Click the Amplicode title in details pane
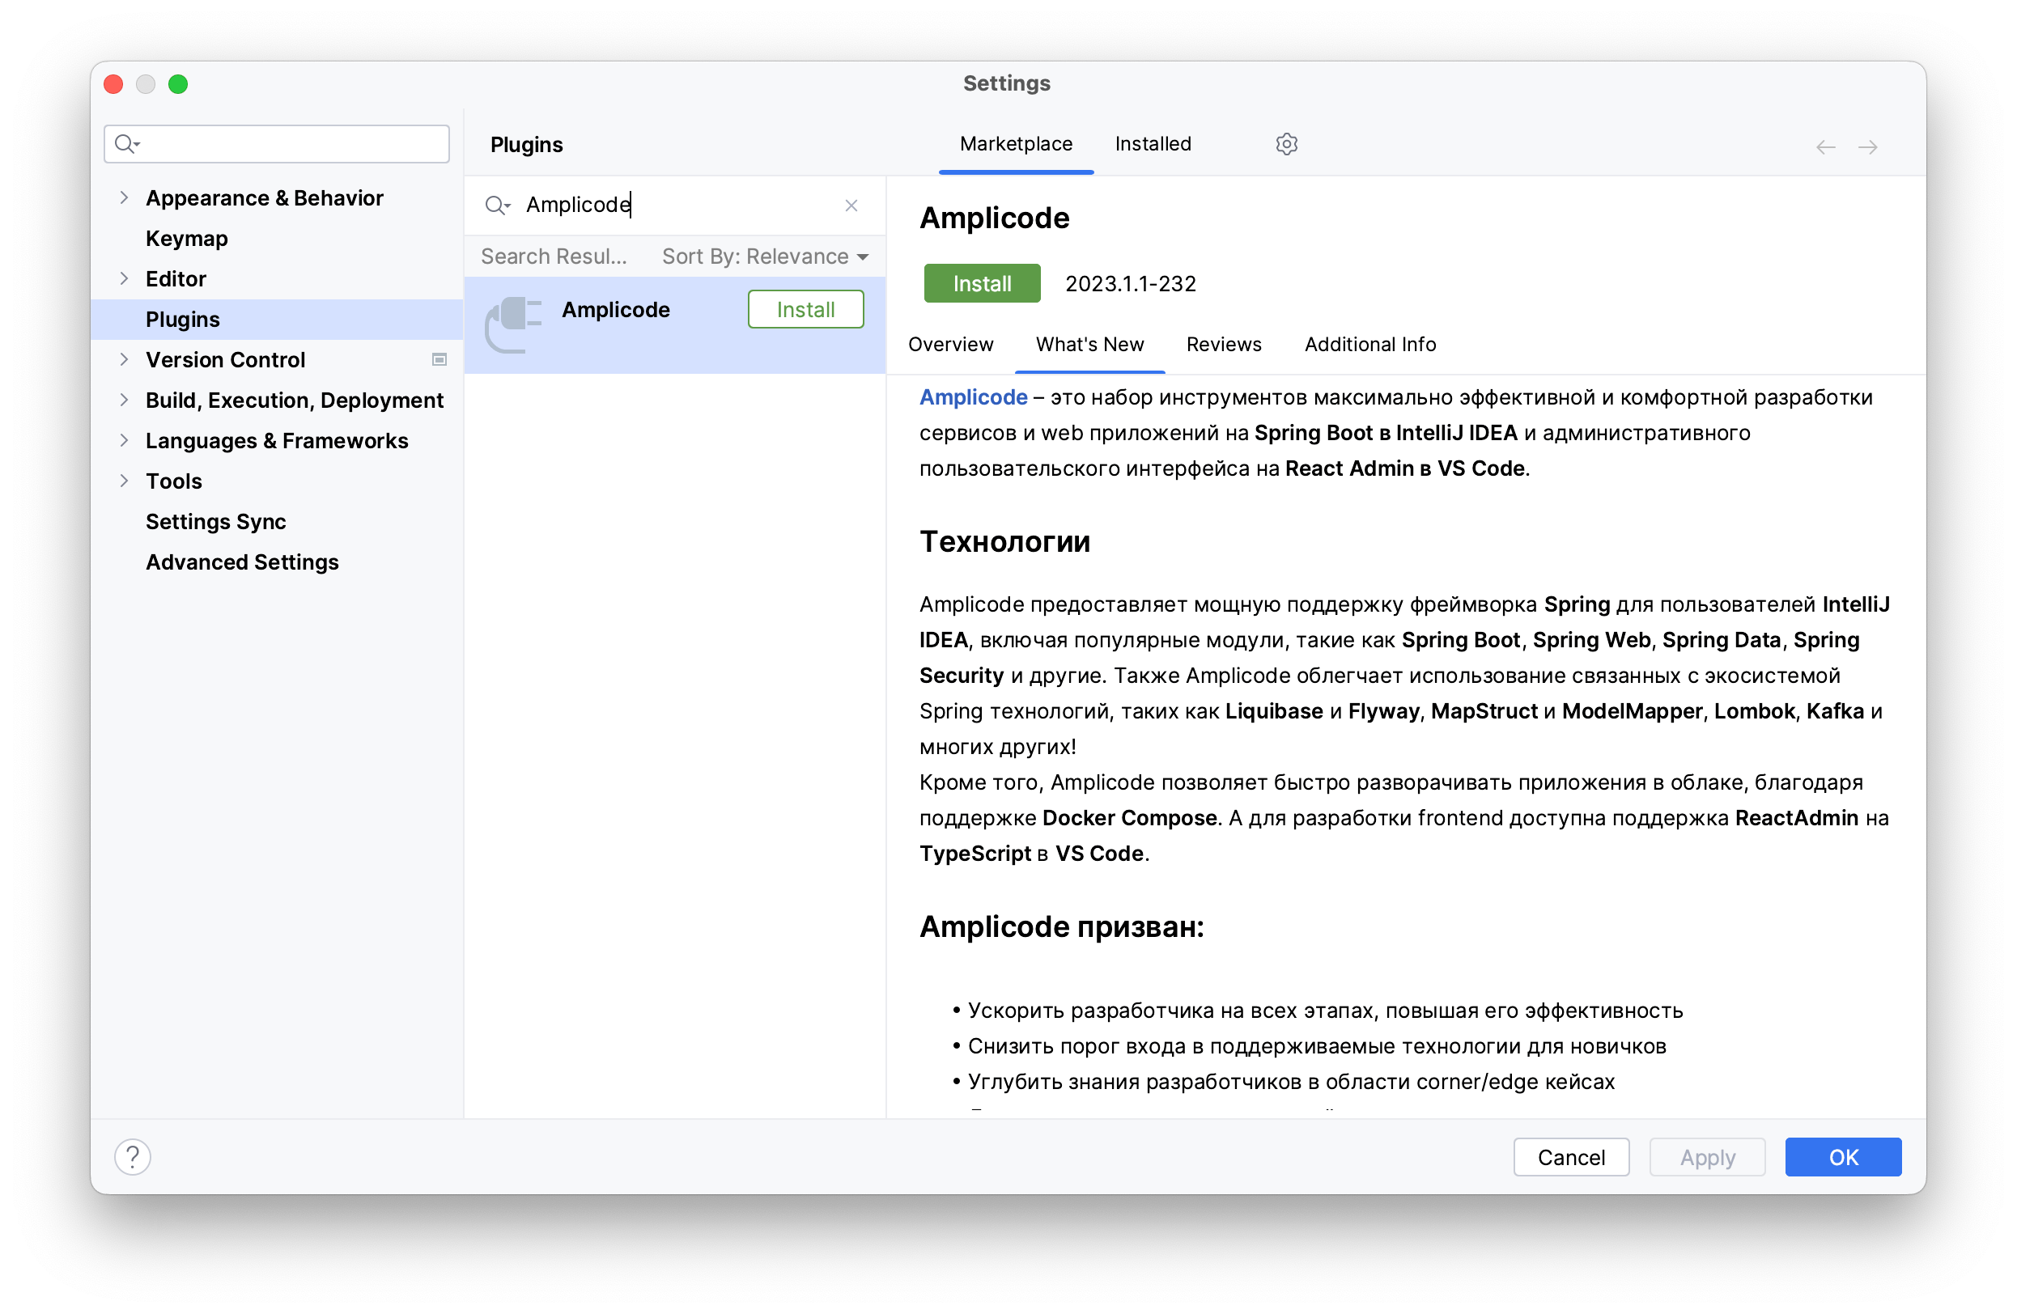This screenshot has width=2017, height=1314. (994, 218)
